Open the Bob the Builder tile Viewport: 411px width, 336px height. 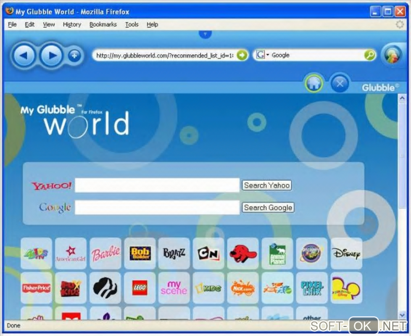coord(140,254)
